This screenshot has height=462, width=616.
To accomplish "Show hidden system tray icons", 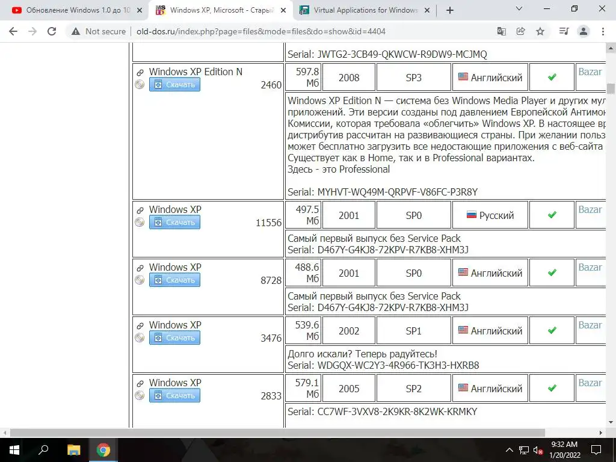I will tap(509, 450).
